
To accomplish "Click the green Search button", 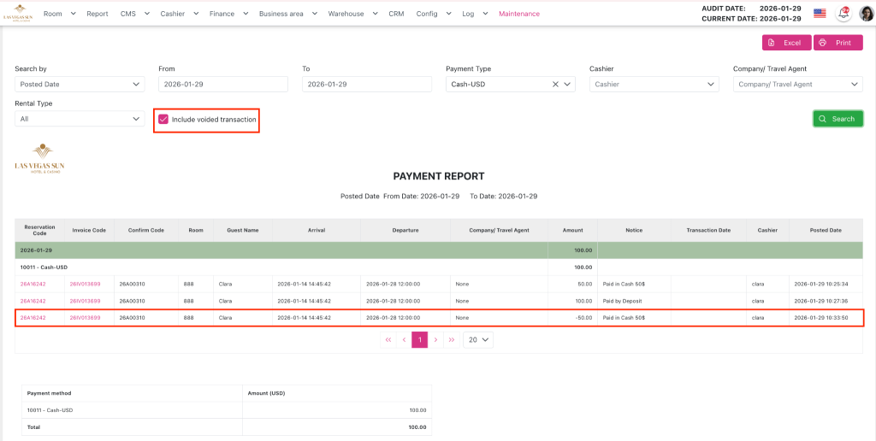I will tap(838, 119).
